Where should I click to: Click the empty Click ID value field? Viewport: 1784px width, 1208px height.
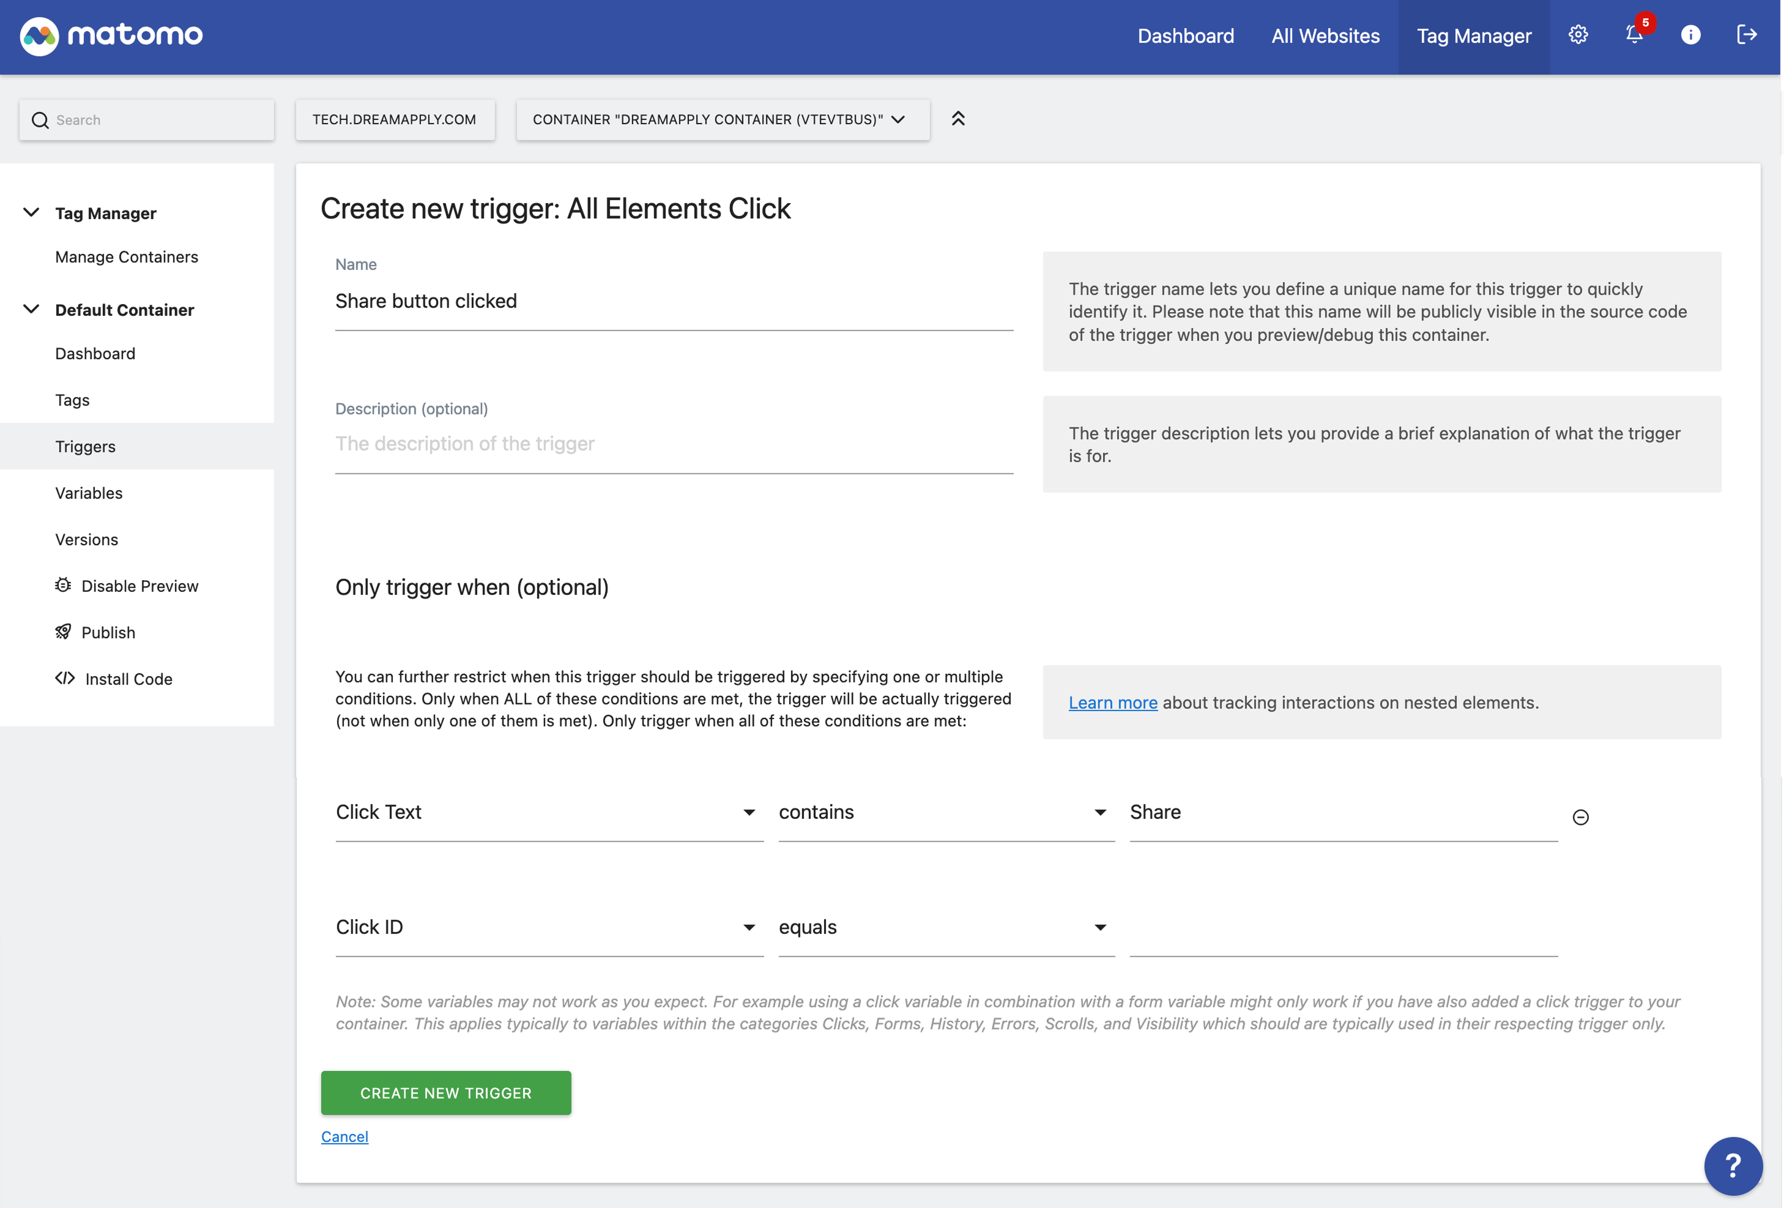click(1344, 928)
